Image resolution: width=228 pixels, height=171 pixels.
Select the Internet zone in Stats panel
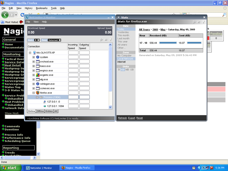pyautogui.click(x=121, y=62)
